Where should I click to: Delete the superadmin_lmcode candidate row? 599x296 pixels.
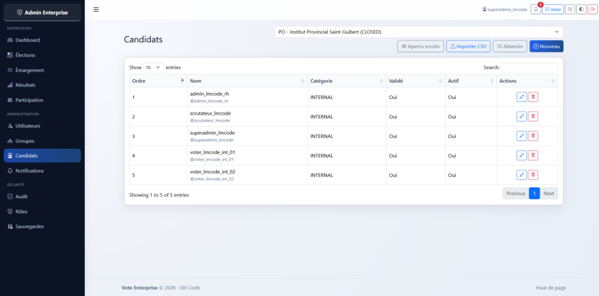pyautogui.click(x=533, y=136)
